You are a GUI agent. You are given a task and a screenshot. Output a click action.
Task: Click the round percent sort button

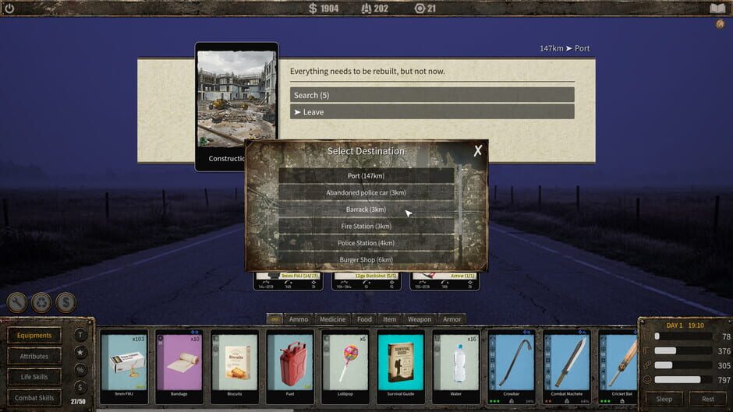(x=80, y=369)
